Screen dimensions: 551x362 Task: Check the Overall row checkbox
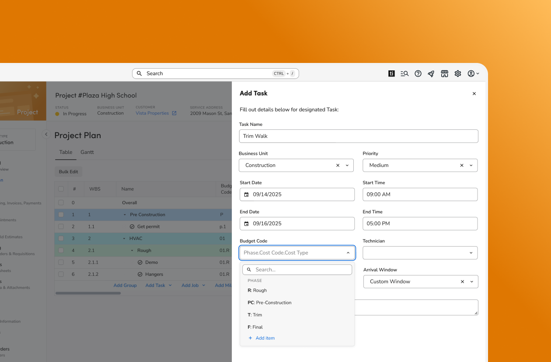pyautogui.click(x=61, y=203)
